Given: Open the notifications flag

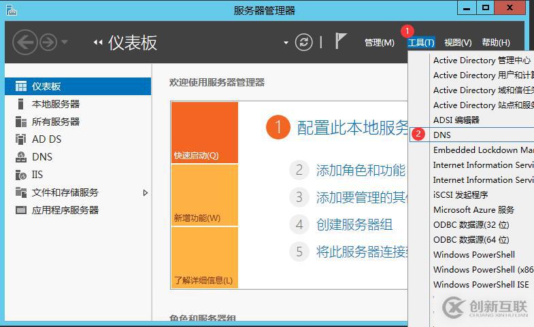Looking at the screenshot, I should [x=340, y=41].
